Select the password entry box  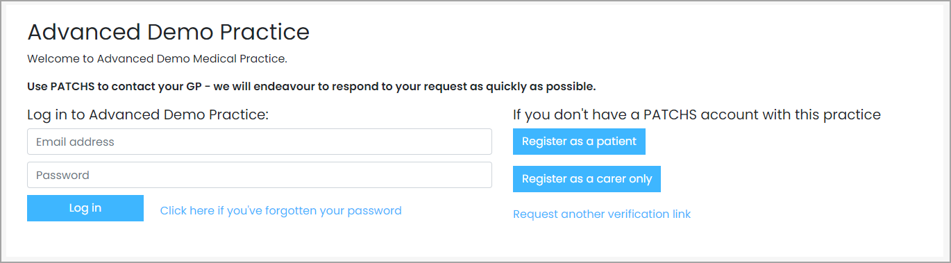(260, 175)
